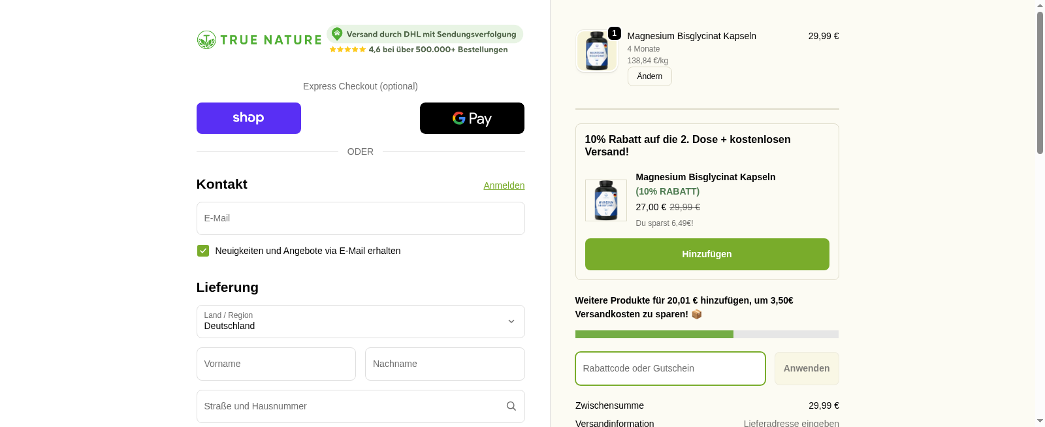Image resolution: width=1045 pixels, height=427 pixels.
Task: Click the cart product thumbnail image
Action: 597,51
